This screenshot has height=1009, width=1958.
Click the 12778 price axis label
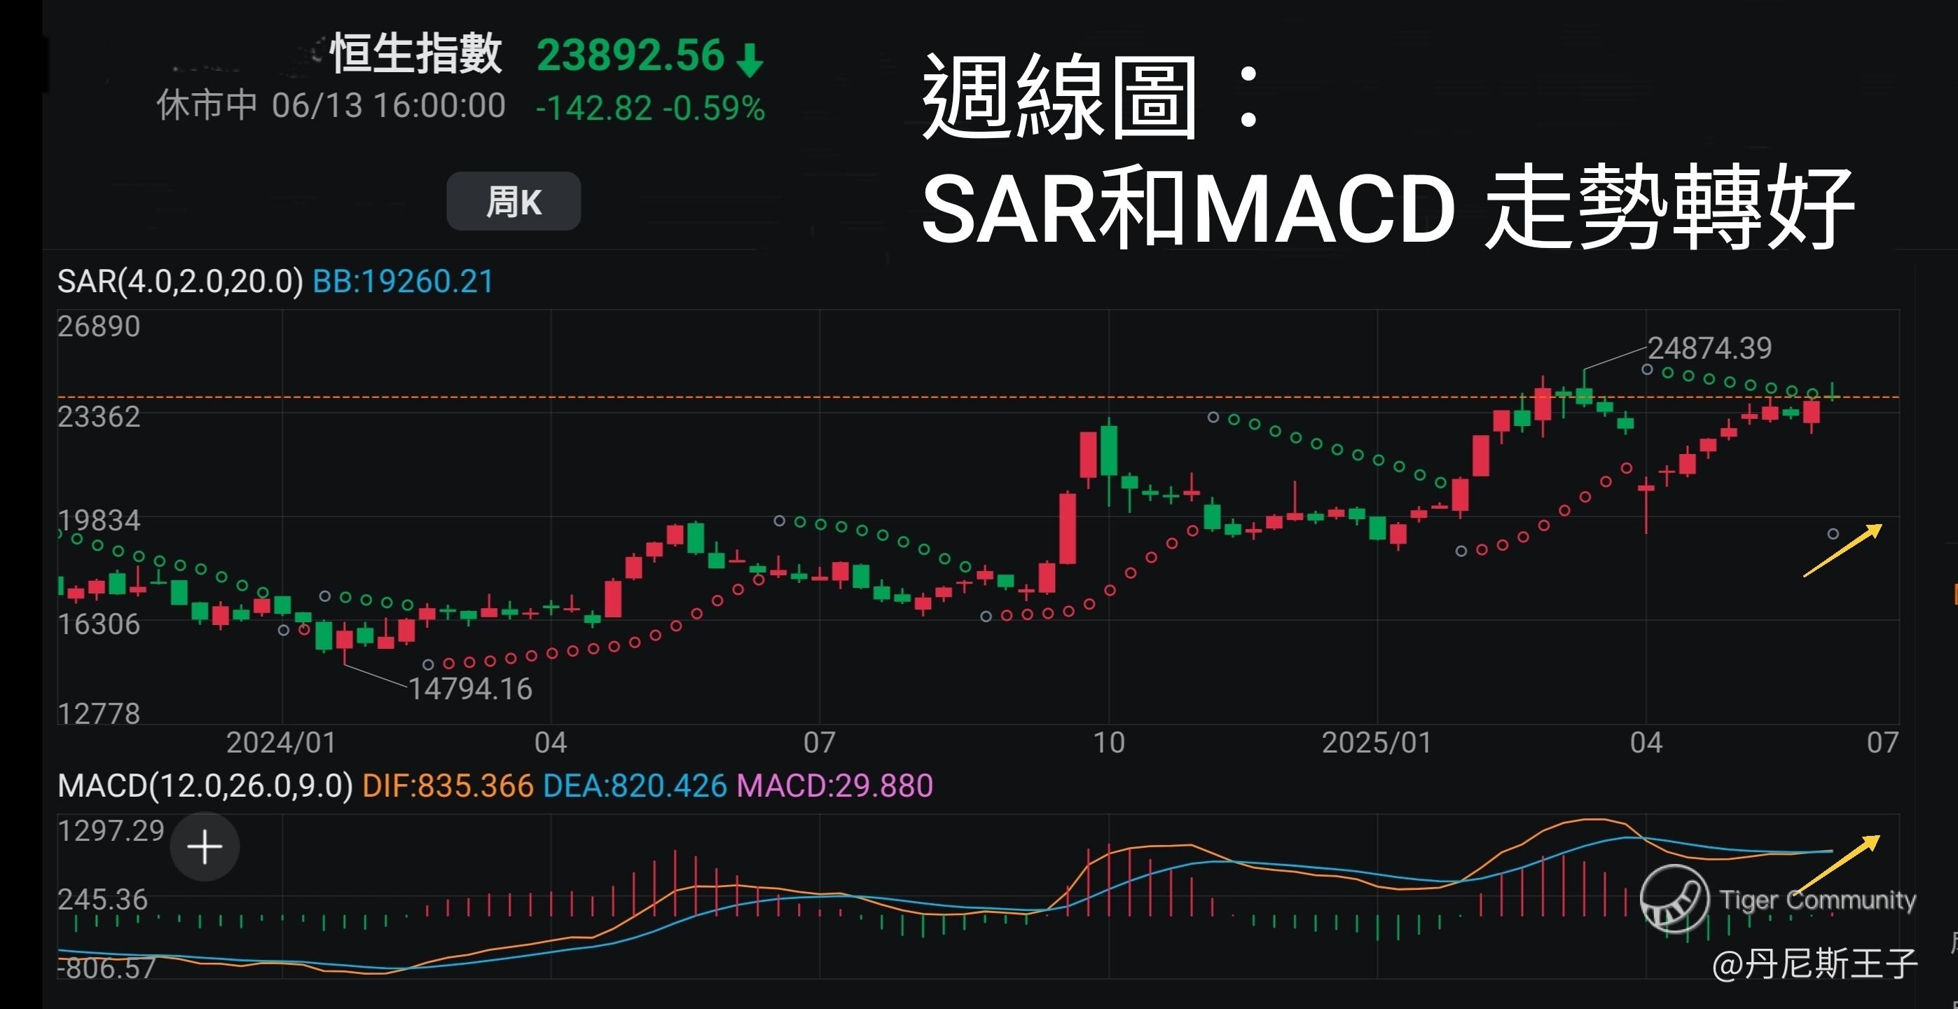point(99,713)
